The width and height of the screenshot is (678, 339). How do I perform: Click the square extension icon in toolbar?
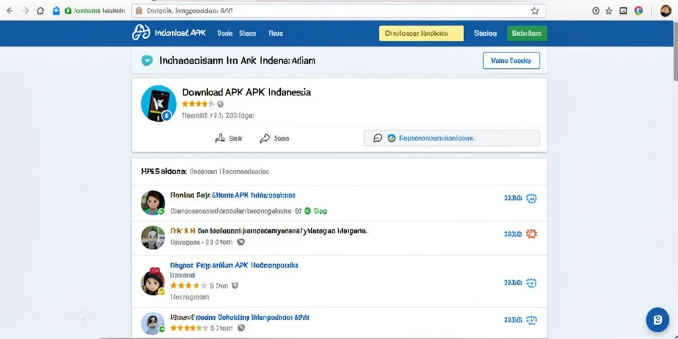[623, 11]
